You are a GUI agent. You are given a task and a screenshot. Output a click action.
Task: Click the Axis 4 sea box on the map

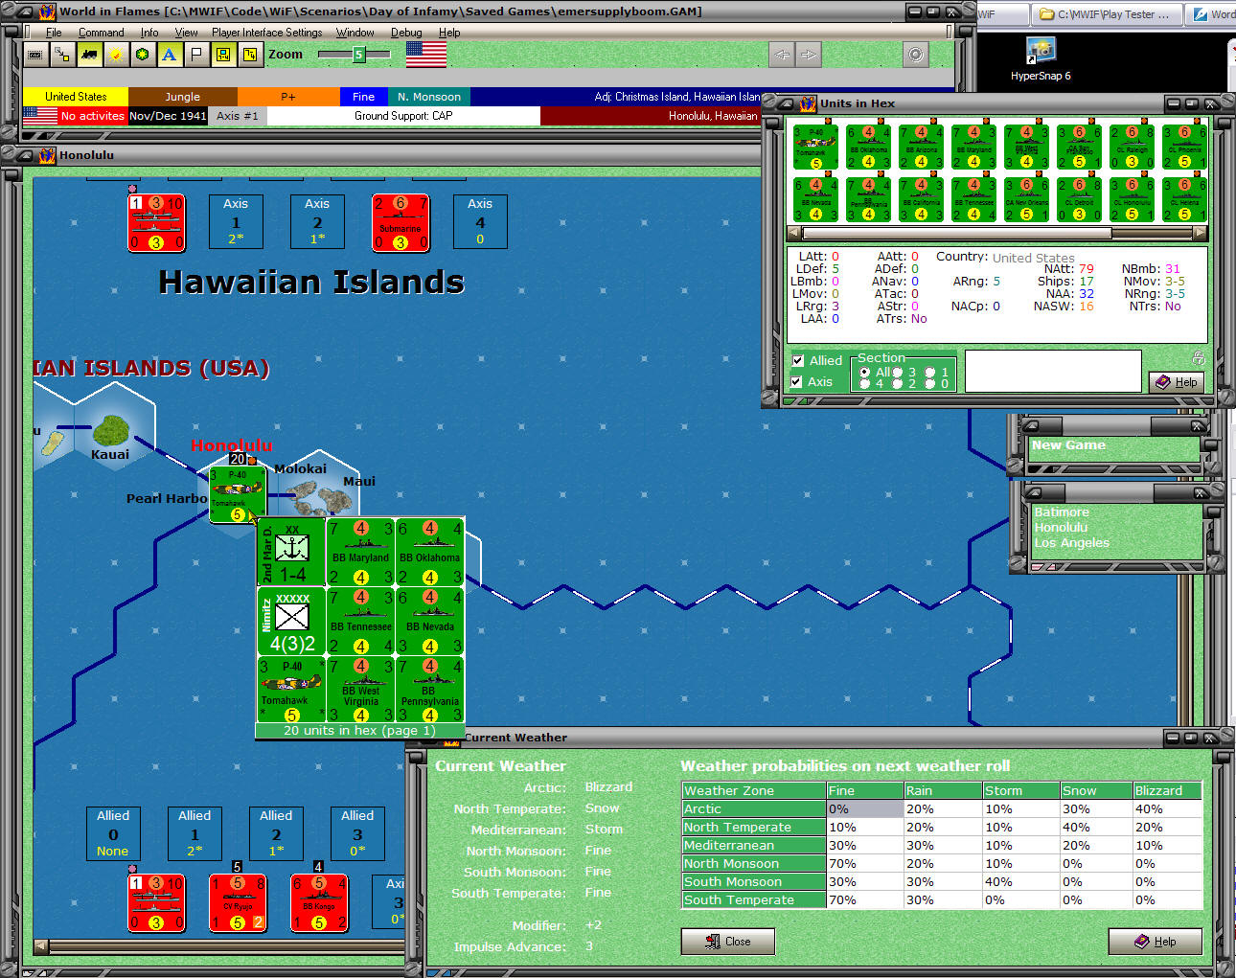pos(480,222)
